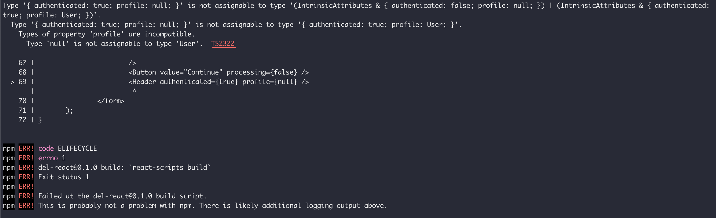The width and height of the screenshot is (716, 218).
Task: Click the last npm ERR! badge
Action: (26, 206)
